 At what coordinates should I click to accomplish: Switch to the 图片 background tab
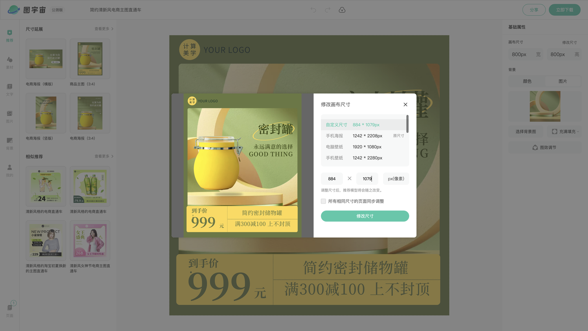coord(563,81)
